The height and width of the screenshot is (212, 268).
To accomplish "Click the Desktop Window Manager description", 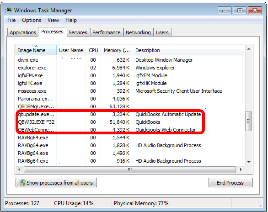I will coord(164,60).
